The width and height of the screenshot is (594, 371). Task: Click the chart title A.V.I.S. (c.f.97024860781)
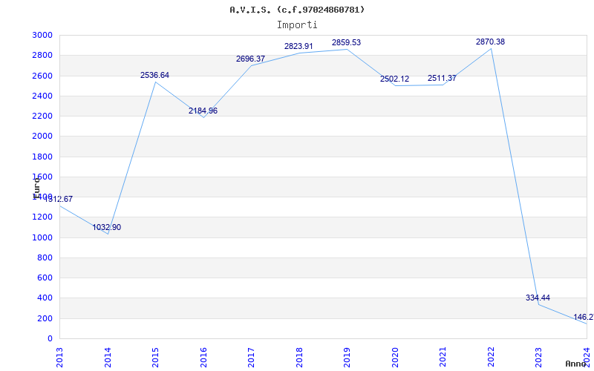coord(297,10)
